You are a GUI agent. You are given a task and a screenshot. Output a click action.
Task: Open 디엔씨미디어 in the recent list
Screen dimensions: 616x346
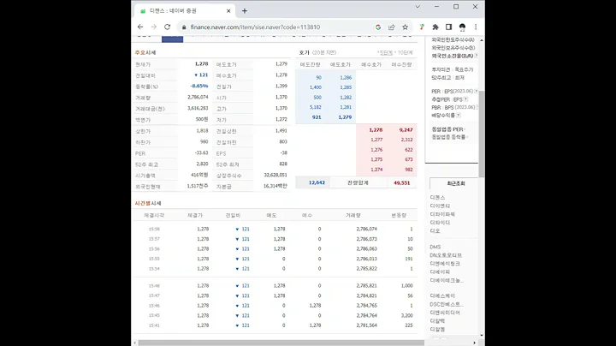(445, 313)
